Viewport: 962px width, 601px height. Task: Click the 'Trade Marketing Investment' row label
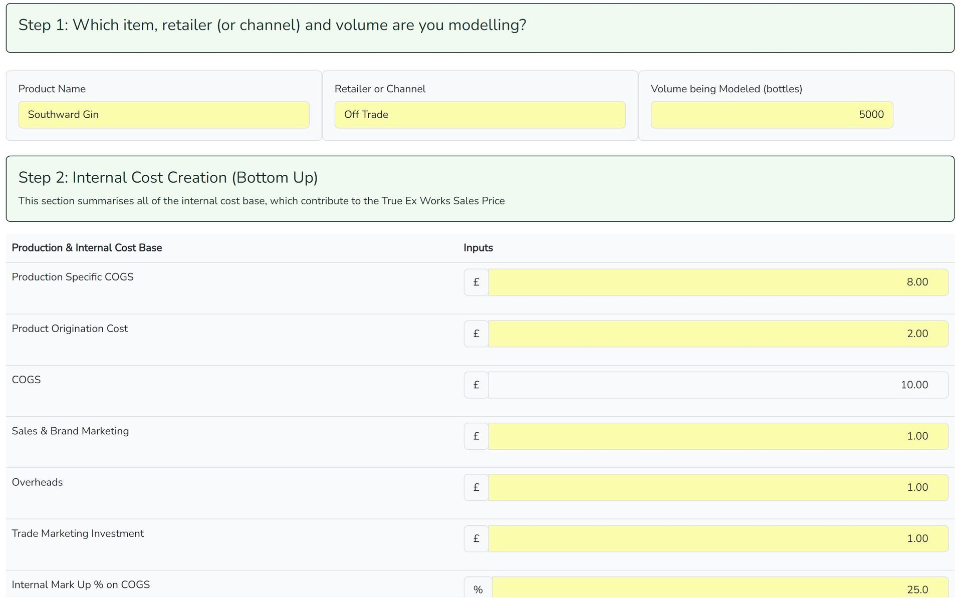78,534
